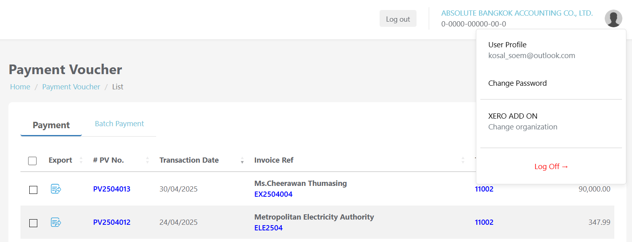632x242 pixels.
Task: Open Change Password from the profile menu
Action: (x=517, y=83)
